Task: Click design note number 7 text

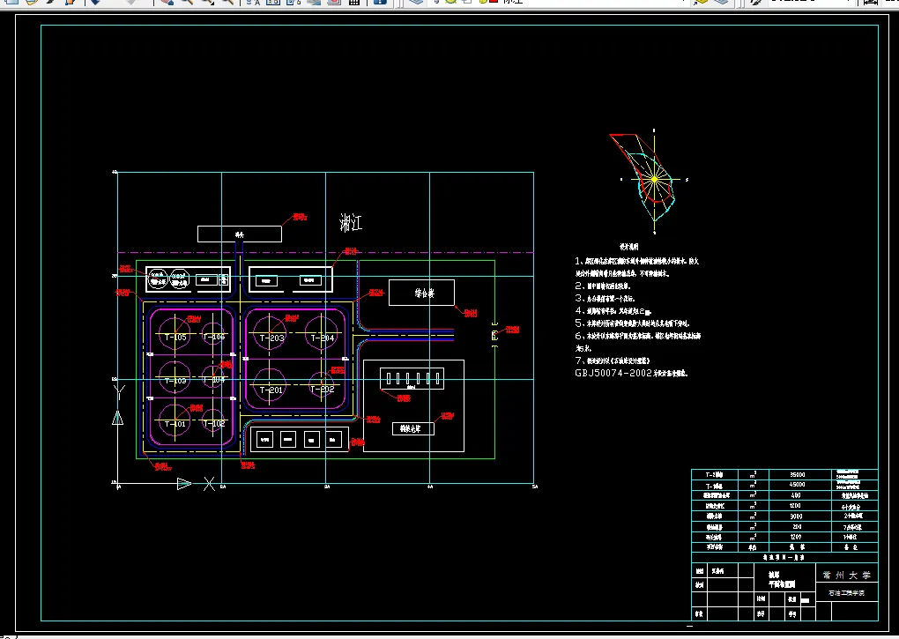Action: click(613, 360)
